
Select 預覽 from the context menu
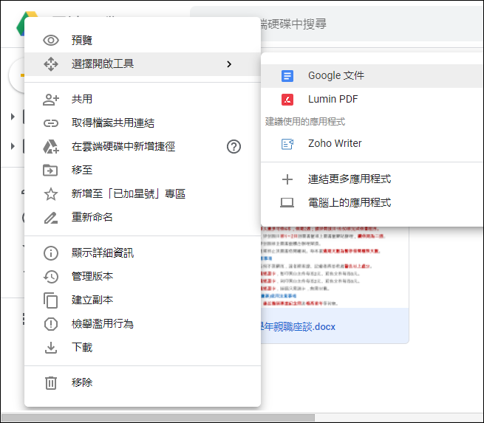tap(143, 41)
